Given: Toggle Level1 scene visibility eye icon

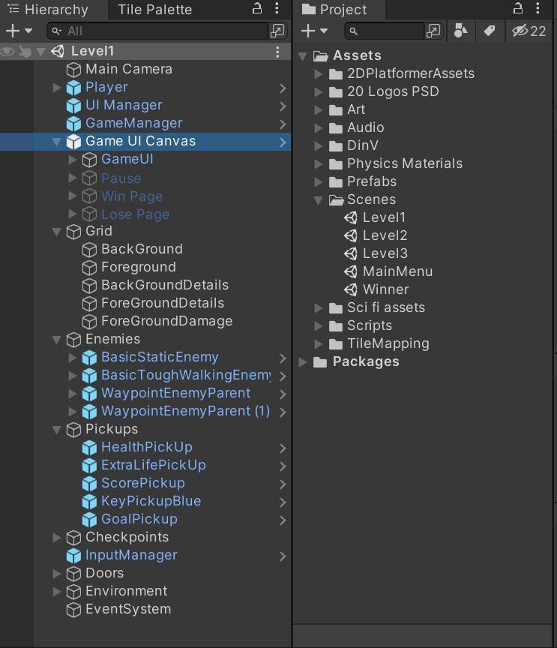Looking at the screenshot, I should tap(7, 52).
